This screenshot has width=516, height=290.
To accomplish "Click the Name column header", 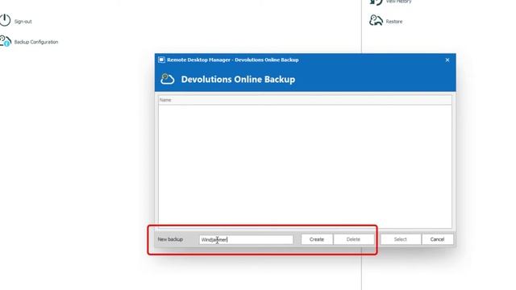I will point(305,100).
